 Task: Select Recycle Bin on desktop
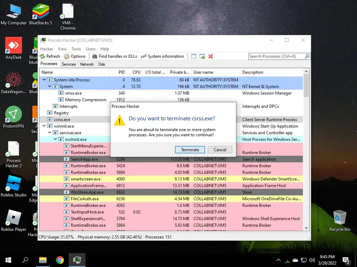(340, 221)
